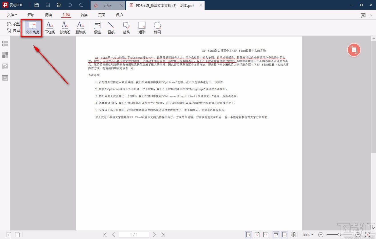Open the document search panel in sidebar
This screenshot has width=376, height=239.
[x=5, y=77]
